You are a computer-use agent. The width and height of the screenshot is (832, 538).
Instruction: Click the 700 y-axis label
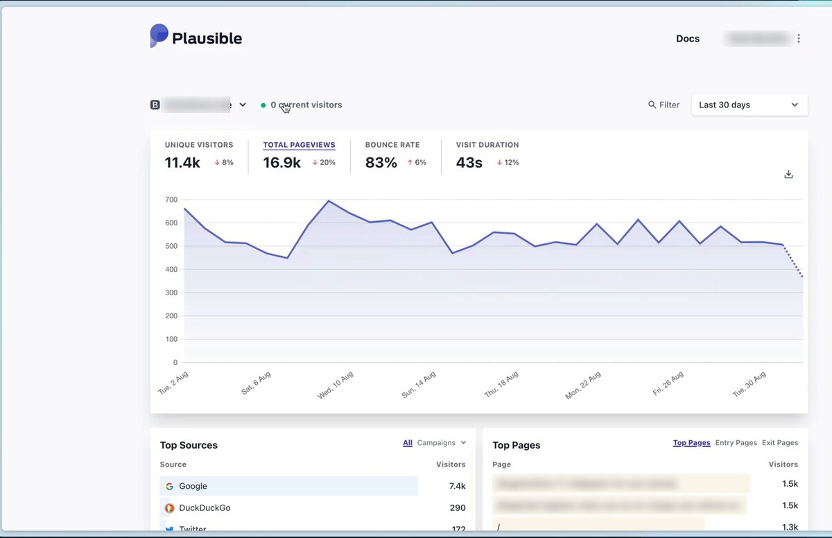point(171,200)
